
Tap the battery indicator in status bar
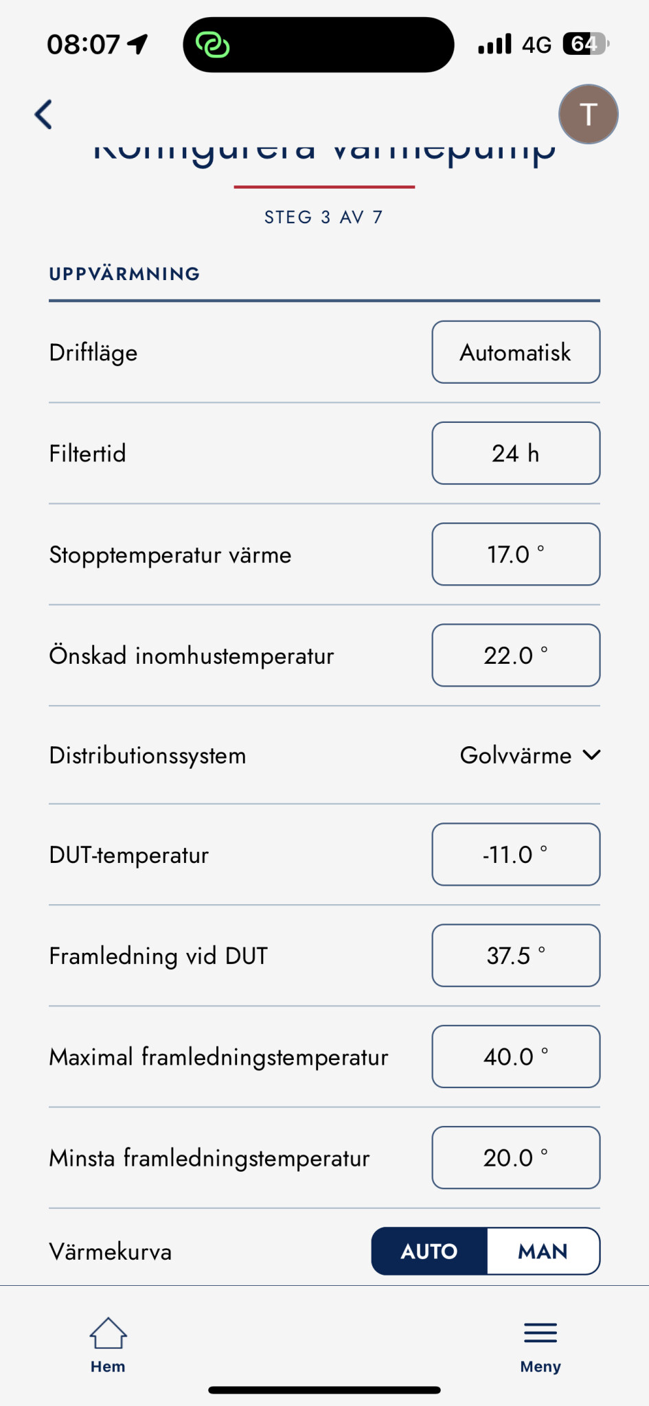click(x=584, y=45)
